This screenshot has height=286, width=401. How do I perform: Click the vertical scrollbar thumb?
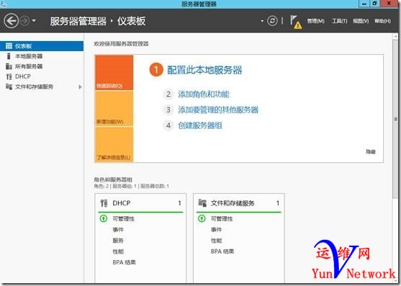point(395,119)
